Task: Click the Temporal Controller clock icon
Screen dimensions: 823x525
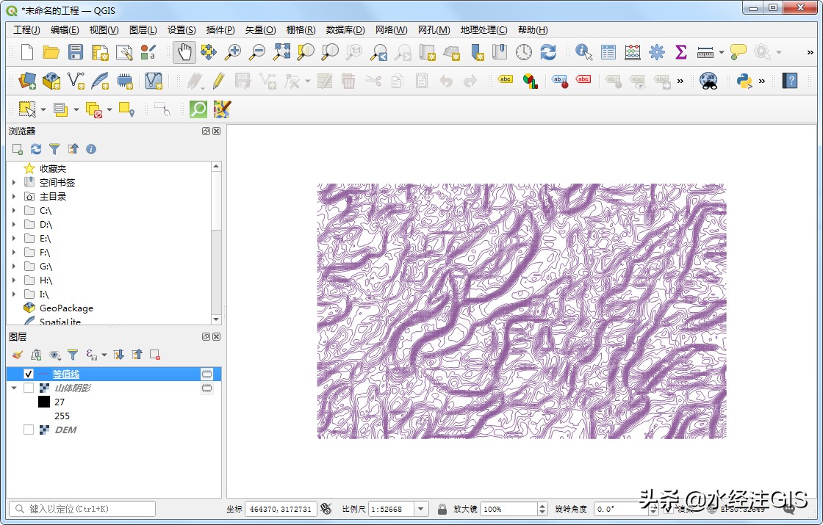Action: coord(524,52)
